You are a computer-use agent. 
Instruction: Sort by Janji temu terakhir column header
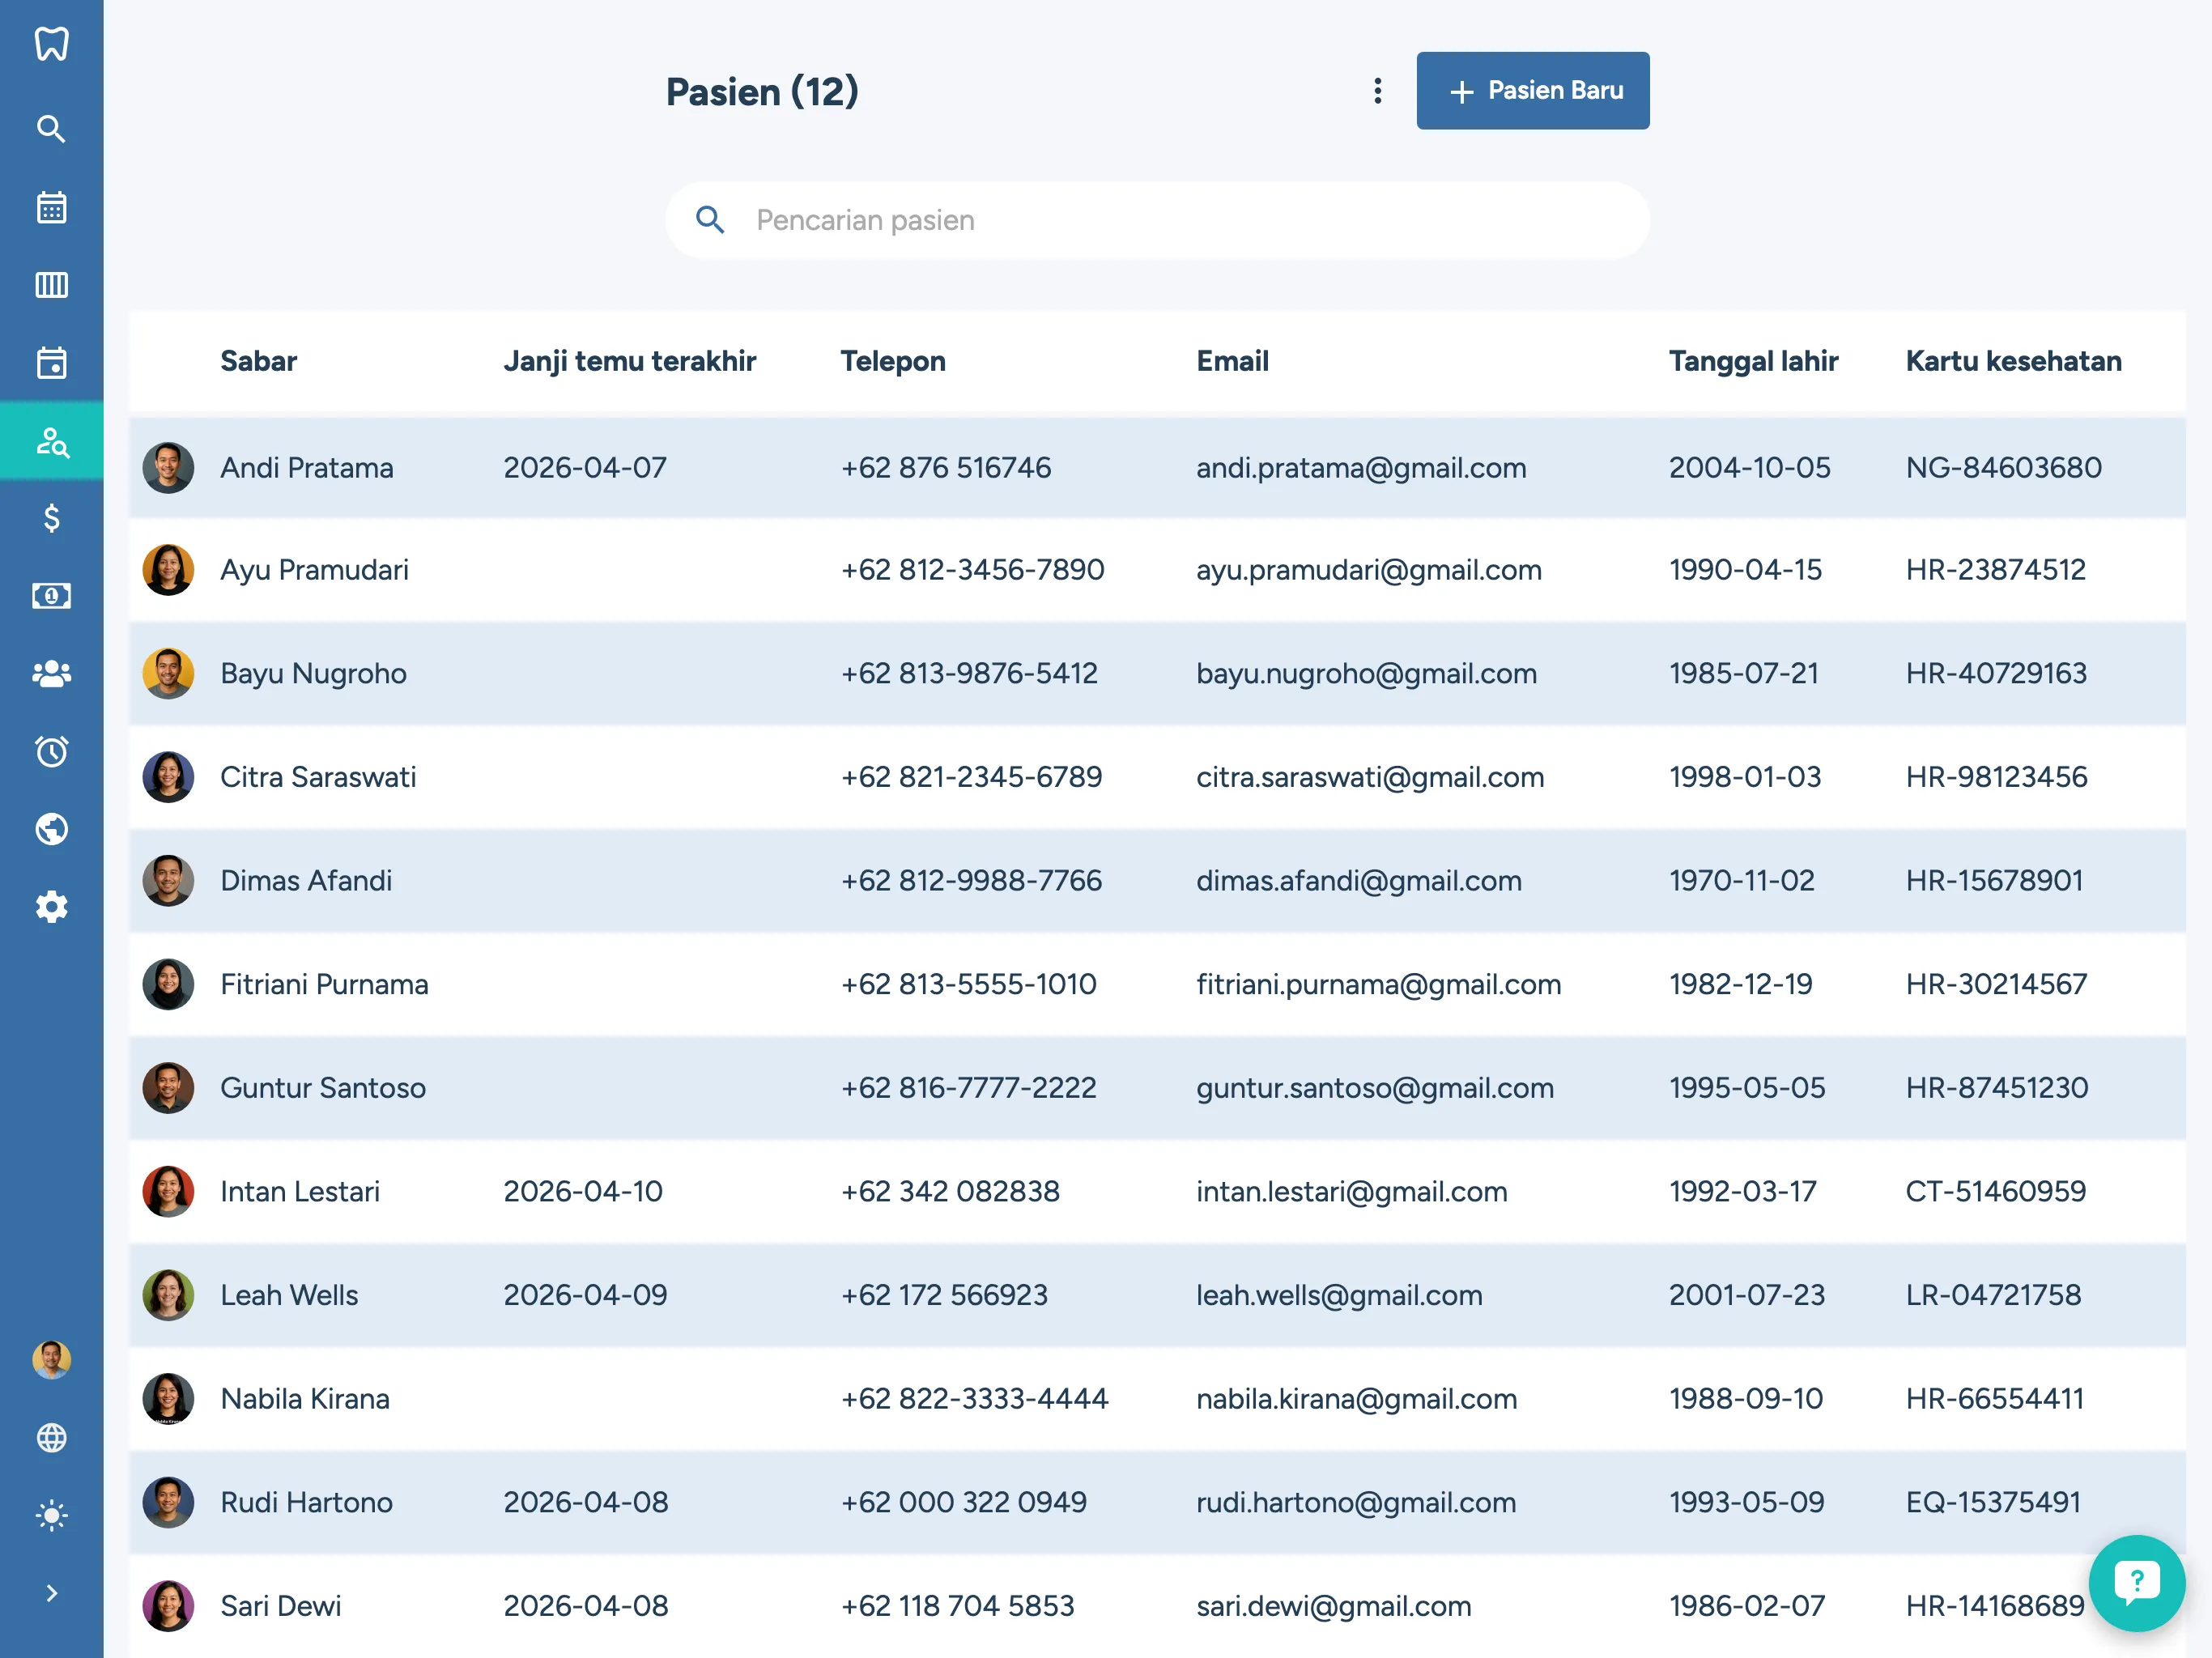pyautogui.click(x=629, y=361)
